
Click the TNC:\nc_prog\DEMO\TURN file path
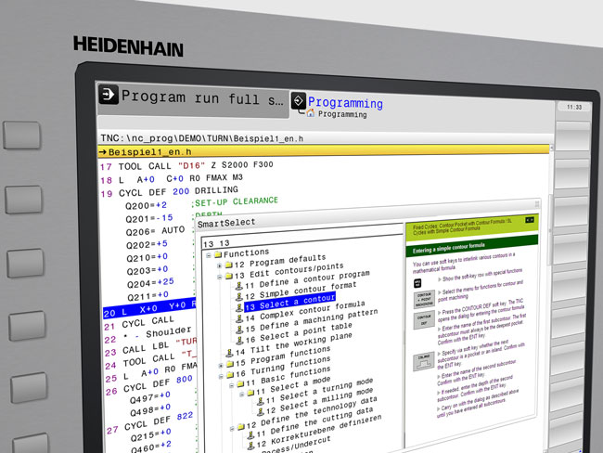pos(202,138)
